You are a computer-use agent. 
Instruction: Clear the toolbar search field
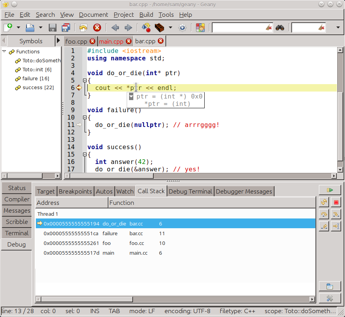pyautogui.click(x=269, y=28)
